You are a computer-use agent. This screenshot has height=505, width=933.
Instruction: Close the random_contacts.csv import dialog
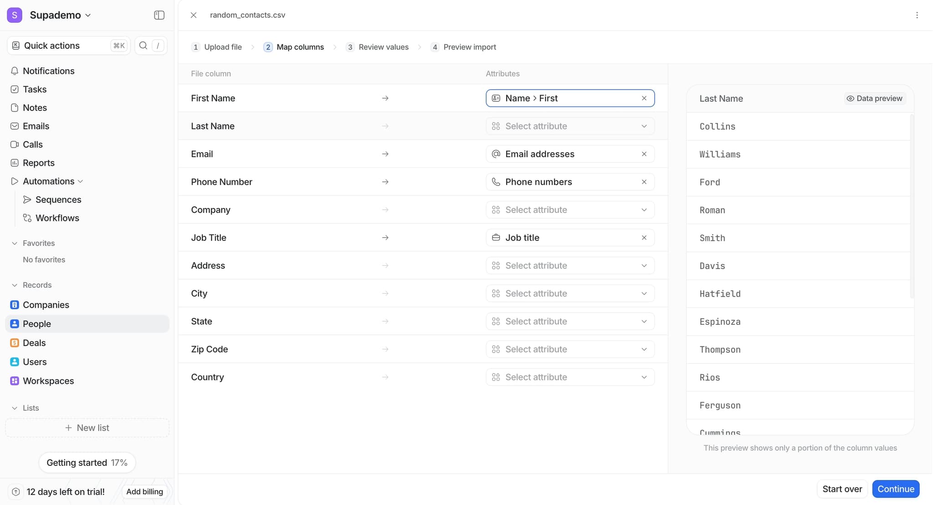tap(194, 15)
